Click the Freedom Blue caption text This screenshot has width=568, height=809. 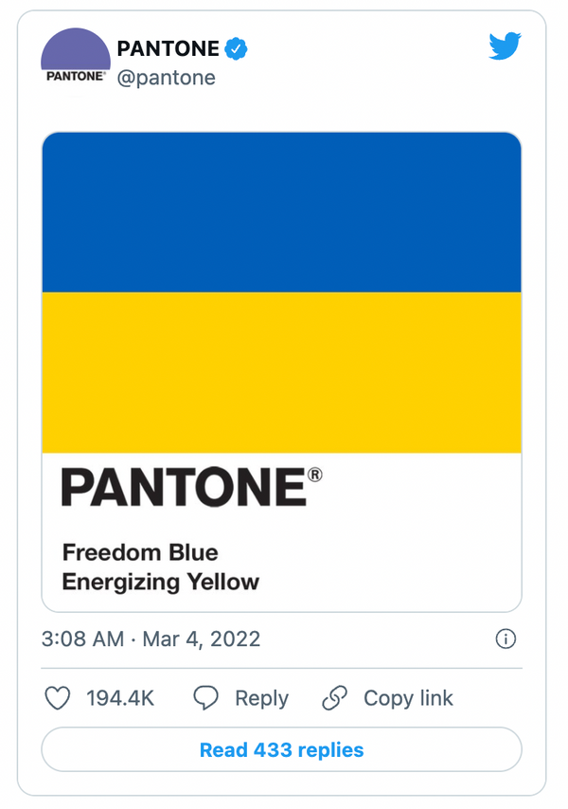pyautogui.click(x=140, y=552)
